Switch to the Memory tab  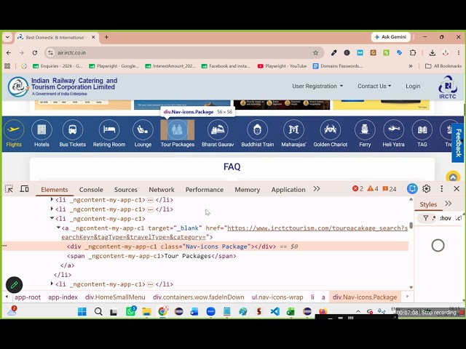click(248, 189)
